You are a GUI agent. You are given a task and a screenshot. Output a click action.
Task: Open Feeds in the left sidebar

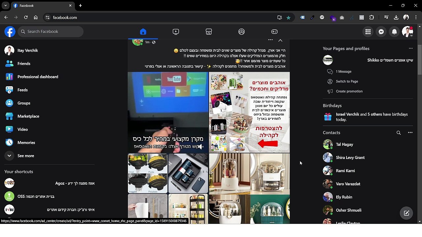tap(49, 90)
